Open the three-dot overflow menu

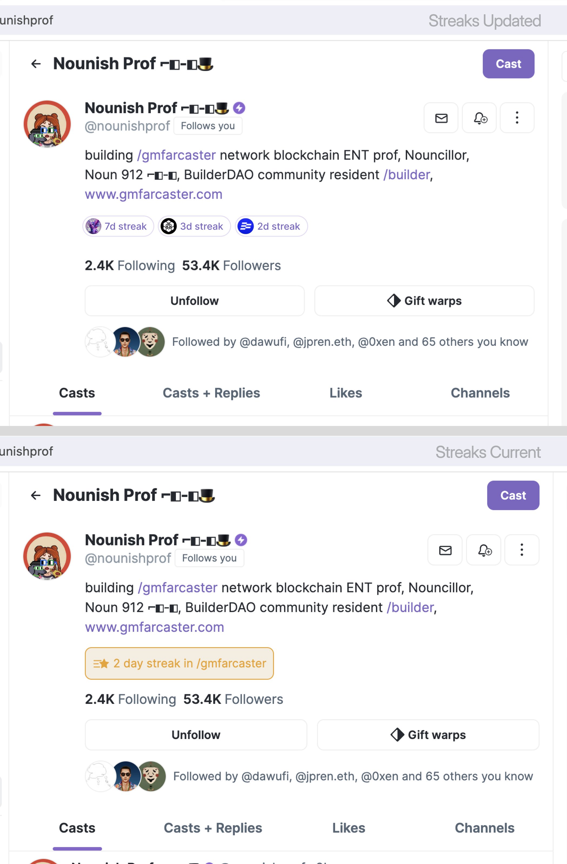click(517, 118)
